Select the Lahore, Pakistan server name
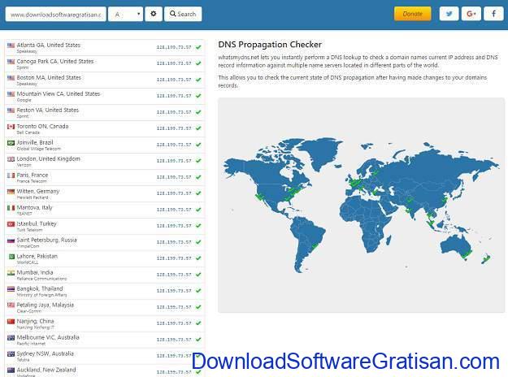This screenshot has height=377, width=508. pos(37,256)
